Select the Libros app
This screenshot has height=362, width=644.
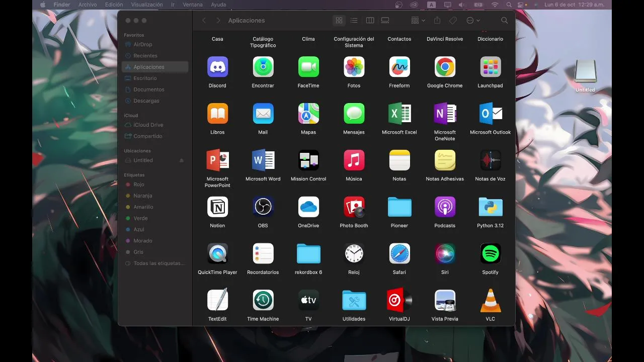217,114
